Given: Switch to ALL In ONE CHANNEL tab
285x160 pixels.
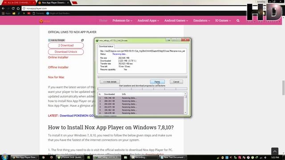Looking at the screenshot, I should [18, 3].
